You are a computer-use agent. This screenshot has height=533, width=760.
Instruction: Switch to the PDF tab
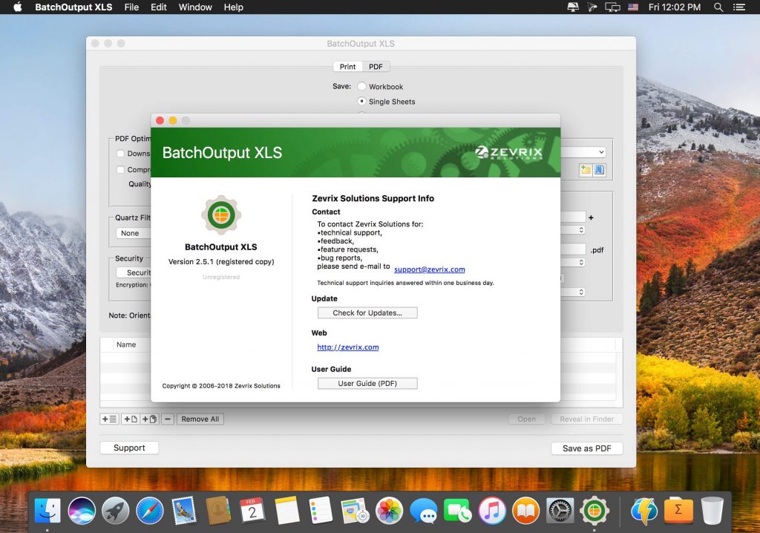click(x=376, y=66)
